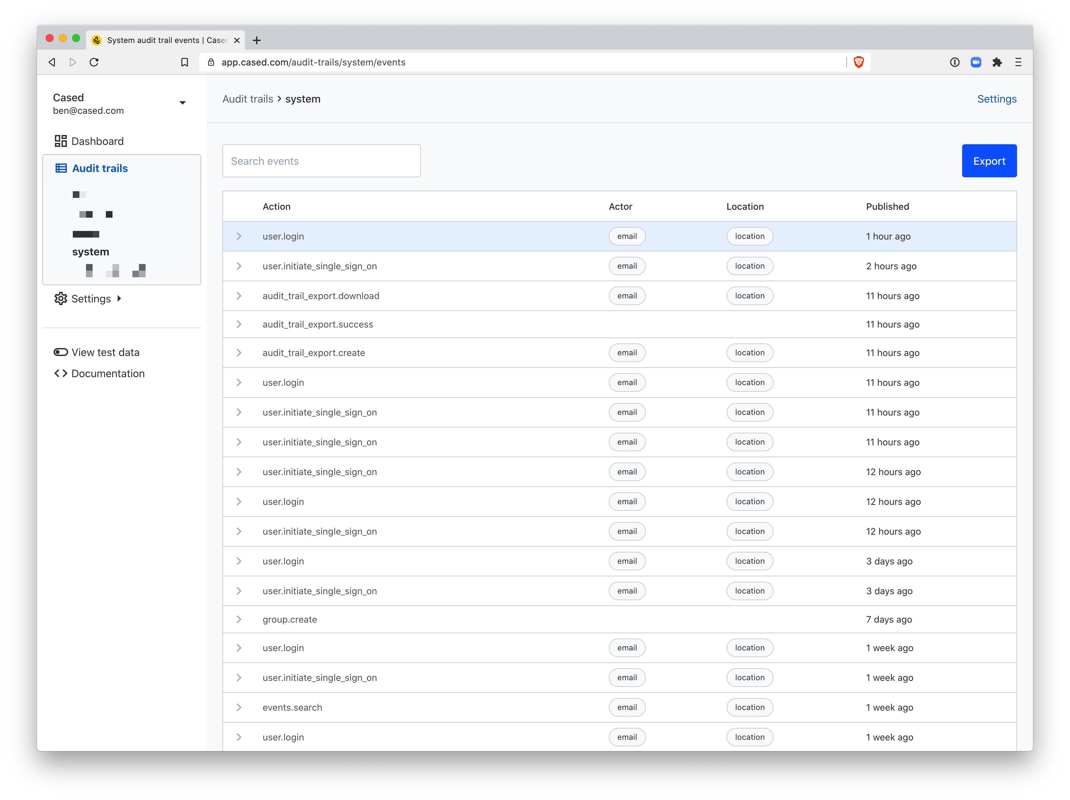Expand the group.create event row
Image resolution: width=1070 pixels, height=800 pixels.
pos(239,619)
